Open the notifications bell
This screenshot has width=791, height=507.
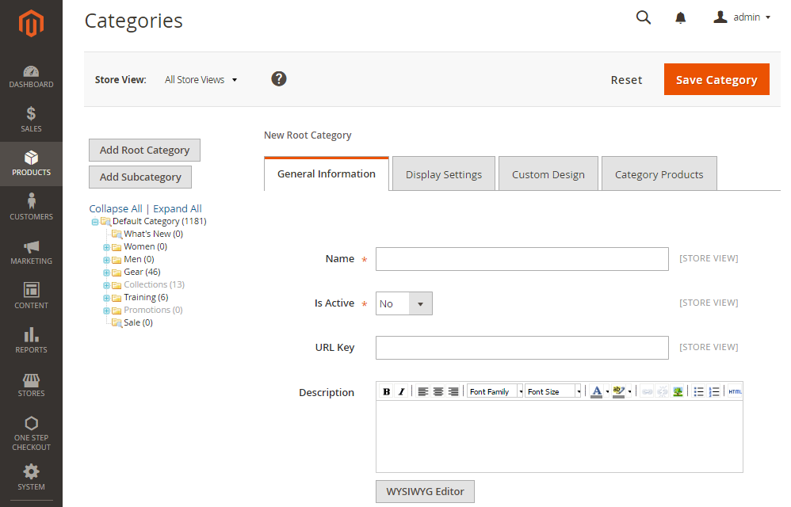click(x=680, y=17)
